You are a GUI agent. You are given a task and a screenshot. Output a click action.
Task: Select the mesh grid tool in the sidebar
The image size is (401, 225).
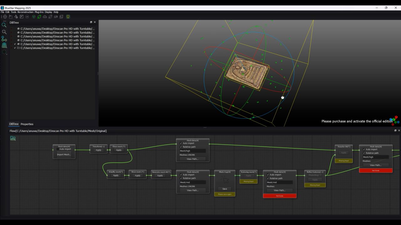click(4, 45)
